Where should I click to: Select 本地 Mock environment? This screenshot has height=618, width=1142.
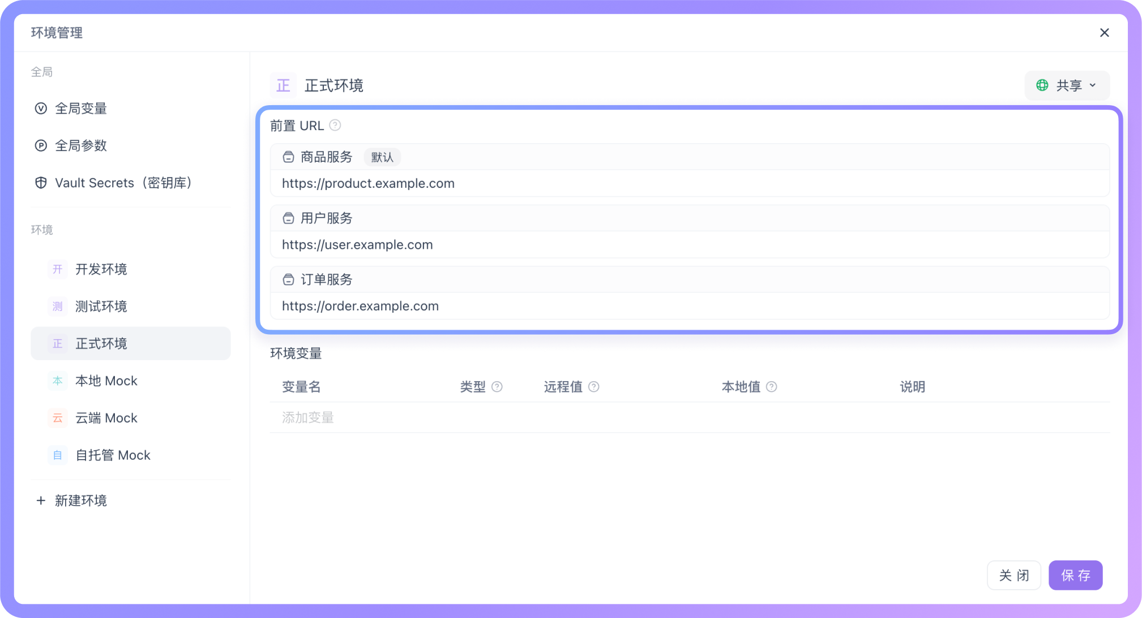[x=131, y=381]
